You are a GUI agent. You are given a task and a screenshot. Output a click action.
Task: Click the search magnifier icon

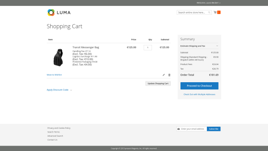(x=209, y=12)
